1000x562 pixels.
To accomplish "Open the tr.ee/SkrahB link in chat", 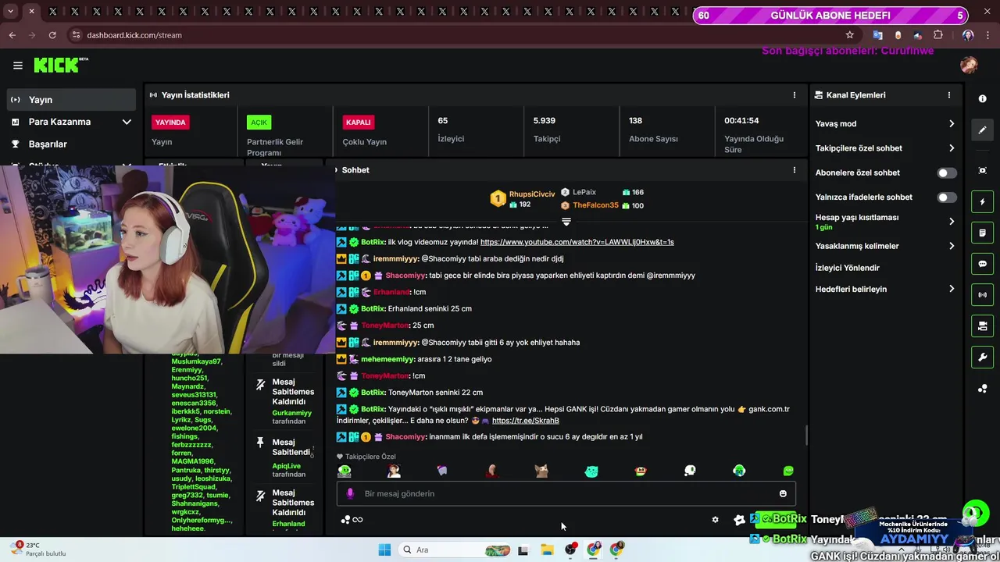I will (x=525, y=421).
